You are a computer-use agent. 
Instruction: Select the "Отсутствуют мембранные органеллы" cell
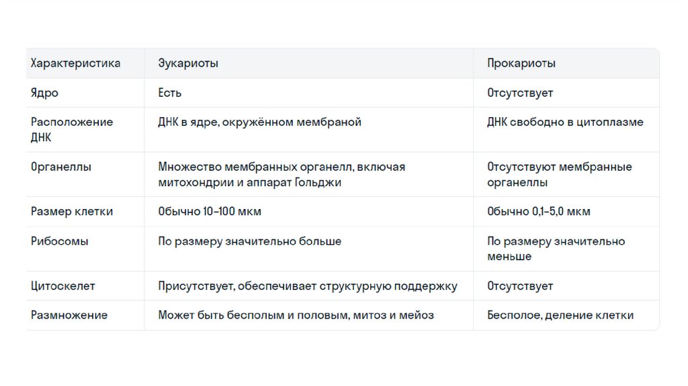559,174
